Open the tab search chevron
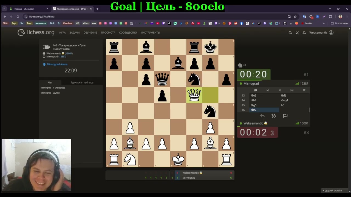 pyautogui.click(x=4, y=9)
